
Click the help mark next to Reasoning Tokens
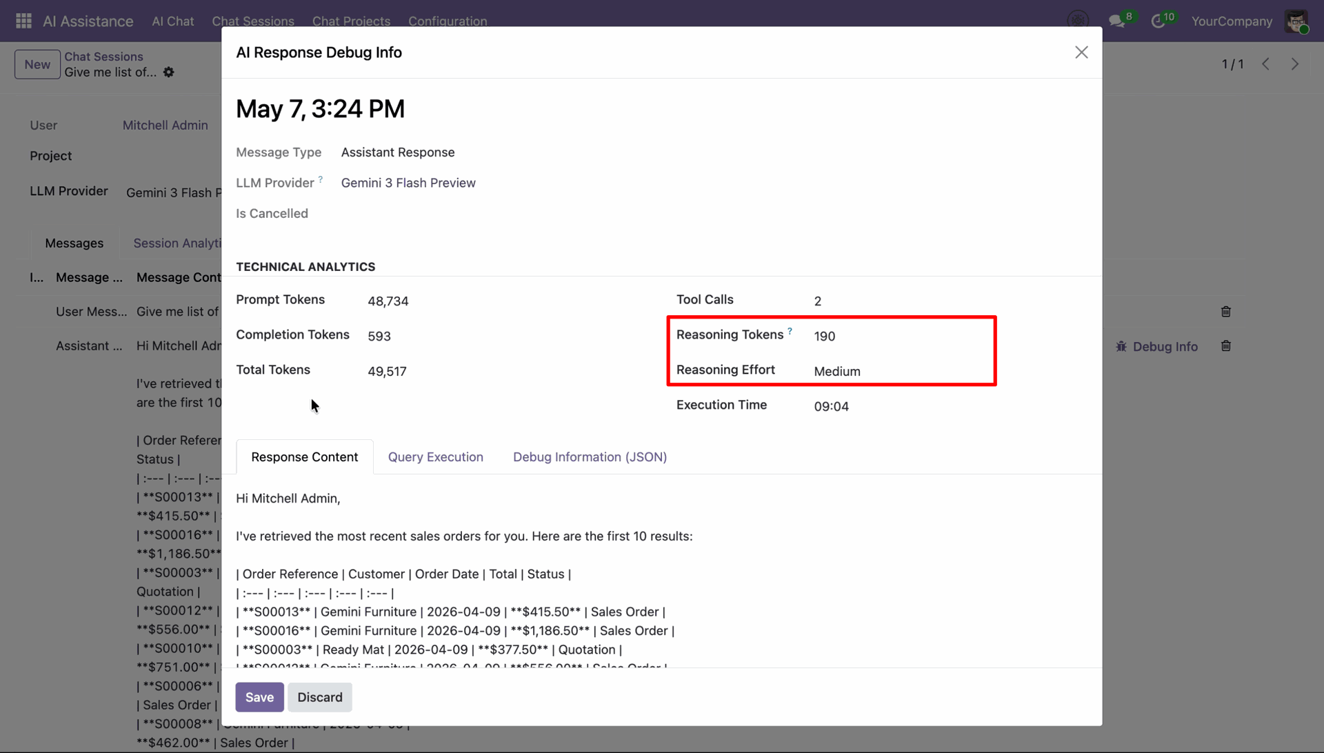(x=790, y=331)
